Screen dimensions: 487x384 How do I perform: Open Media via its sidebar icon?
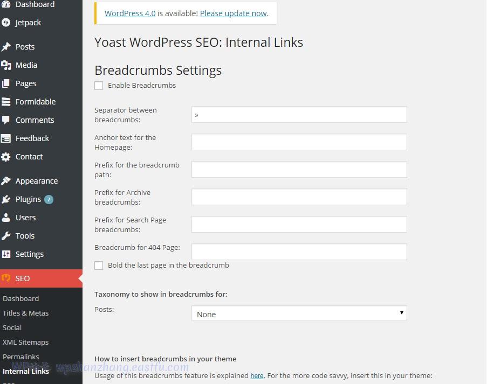tap(6, 65)
